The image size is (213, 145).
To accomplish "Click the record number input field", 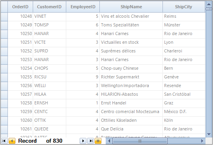I will click(41, 141).
